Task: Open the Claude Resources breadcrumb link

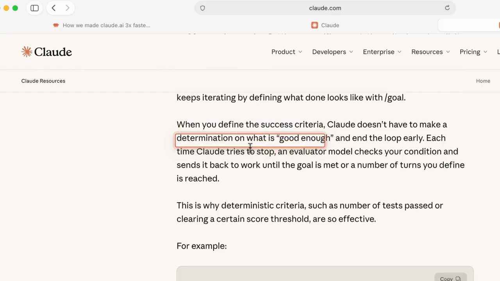Action: point(43,81)
